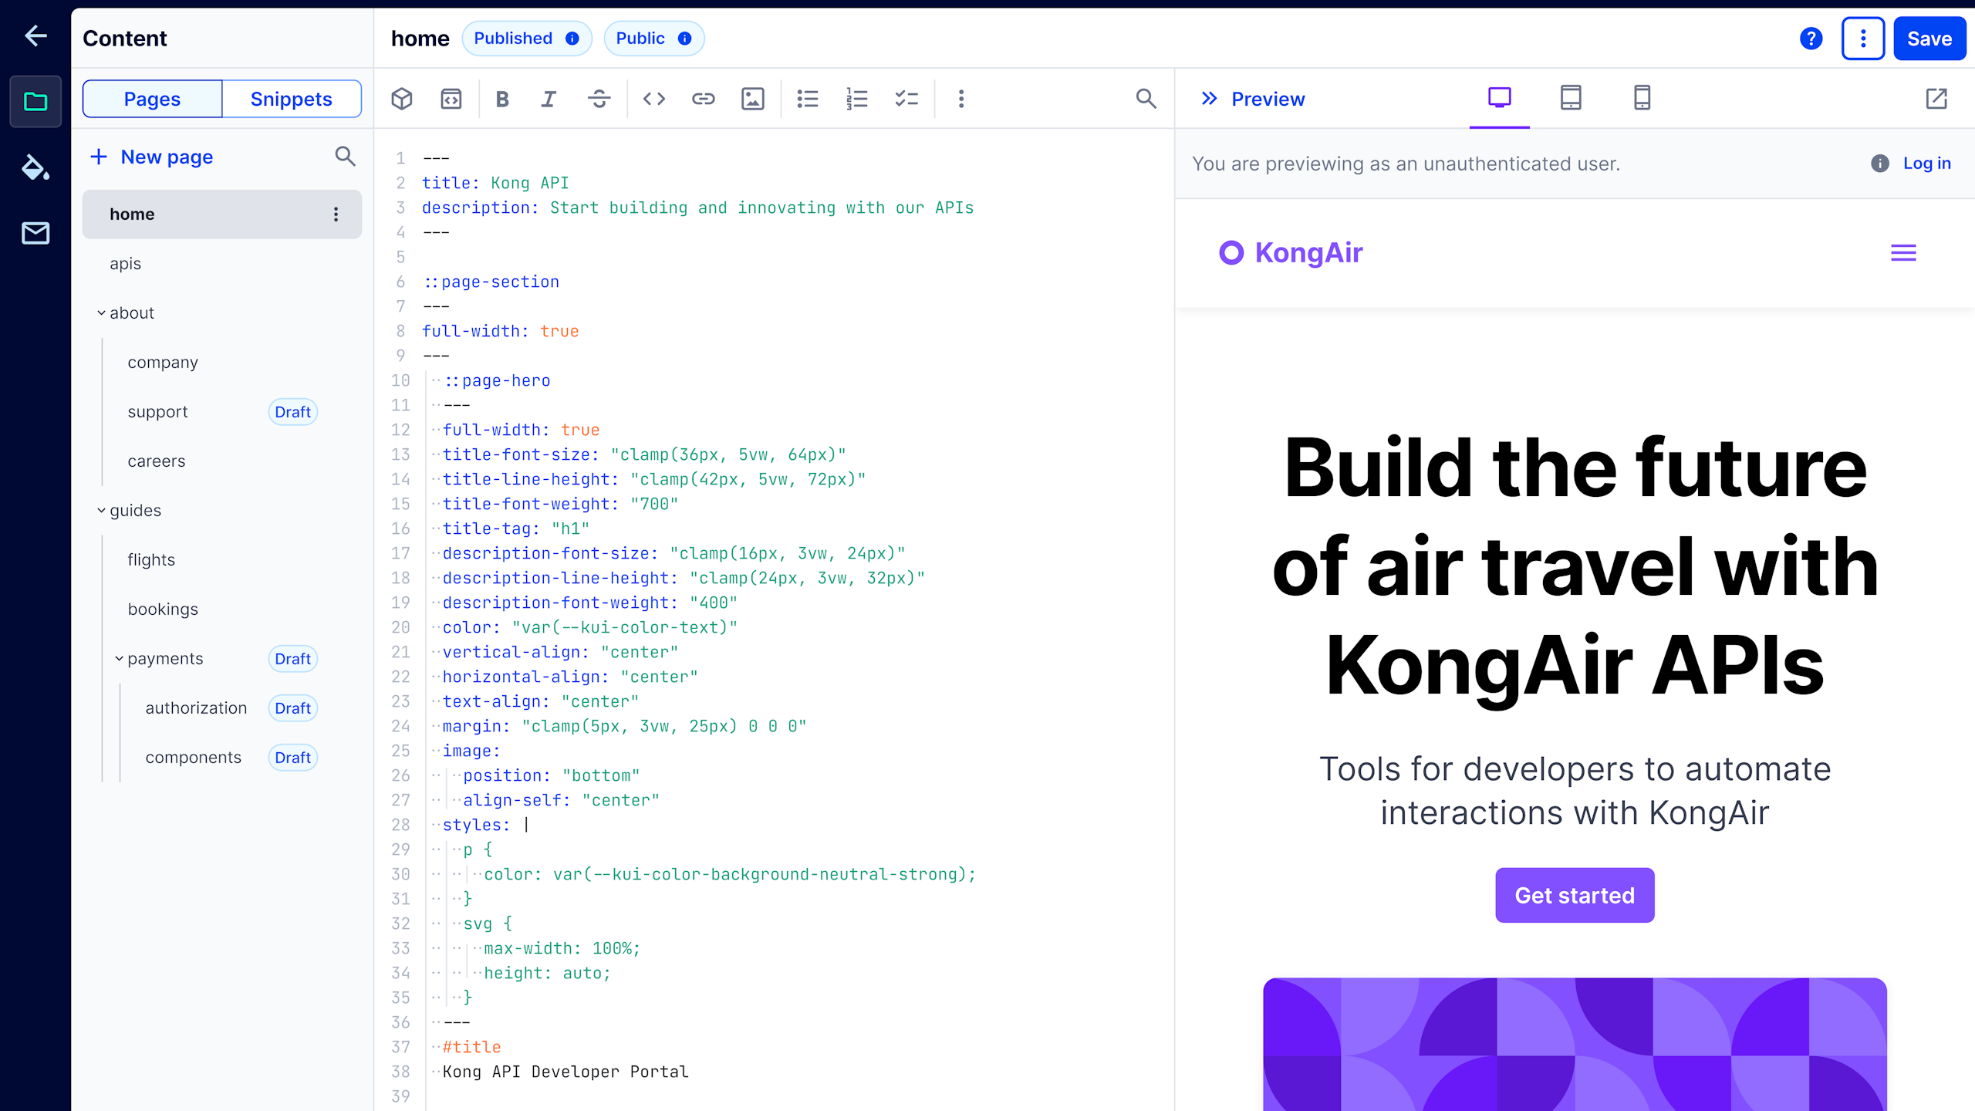Viewport: 1975px width, 1111px height.
Task: Show the Public visibility info icon
Action: (684, 39)
